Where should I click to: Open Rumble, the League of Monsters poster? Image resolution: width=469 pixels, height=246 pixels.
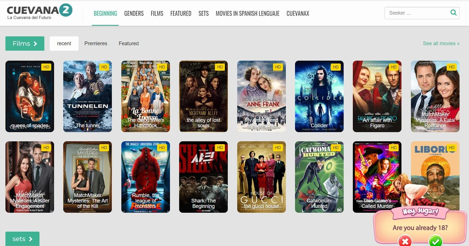[146, 177]
